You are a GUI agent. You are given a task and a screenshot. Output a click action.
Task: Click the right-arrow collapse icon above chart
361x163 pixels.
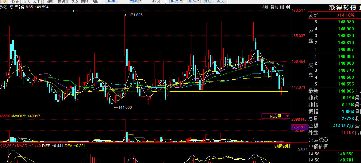(288, 7)
